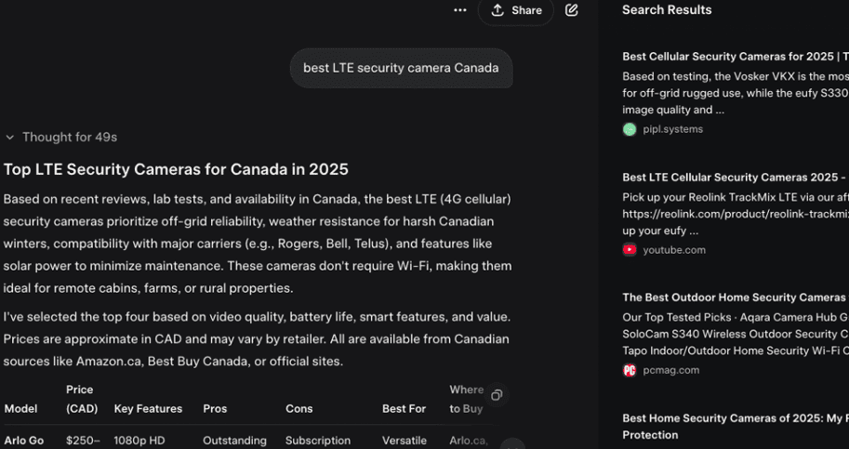Visit the pipl.systems source link

tap(672, 129)
